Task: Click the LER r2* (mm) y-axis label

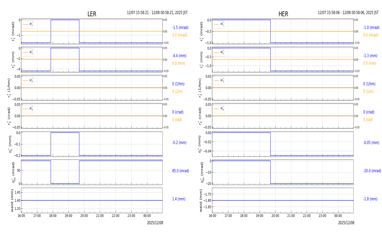Action: coord(13,60)
